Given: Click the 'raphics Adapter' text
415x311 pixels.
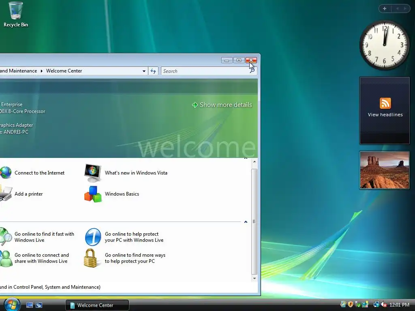Looking at the screenshot, I should click(16, 125).
